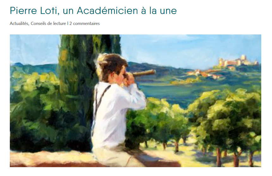Open the Conseils de lecture category
This screenshot has height=176, width=272.
pyautogui.click(x=48, y=23)
